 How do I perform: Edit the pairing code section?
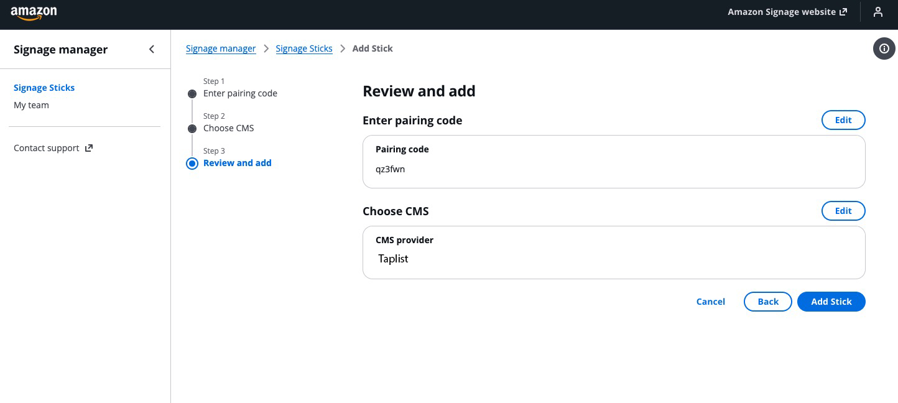(x=843, y=120)
